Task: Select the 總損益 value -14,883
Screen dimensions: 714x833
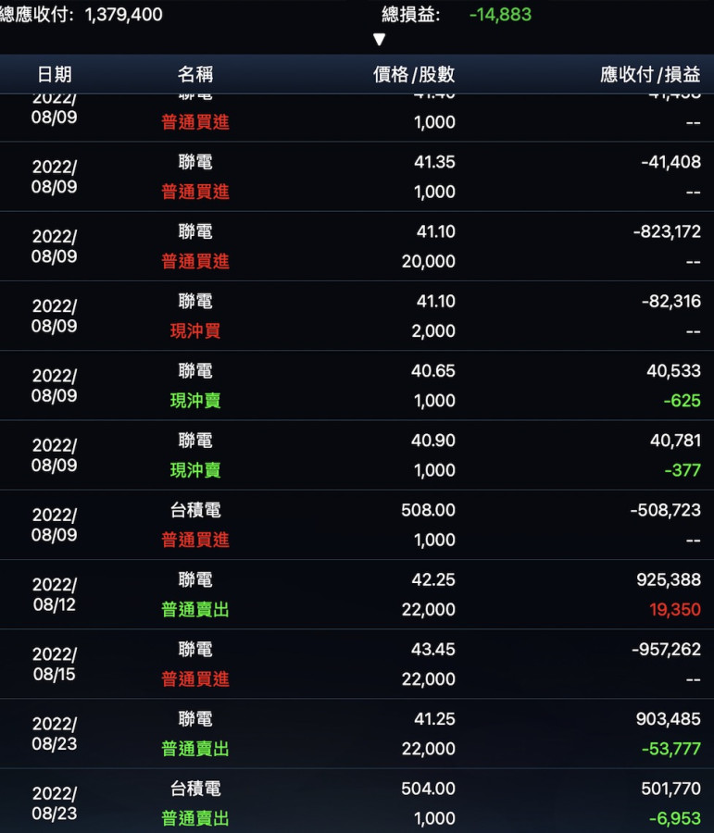Action: pos(500,15)
